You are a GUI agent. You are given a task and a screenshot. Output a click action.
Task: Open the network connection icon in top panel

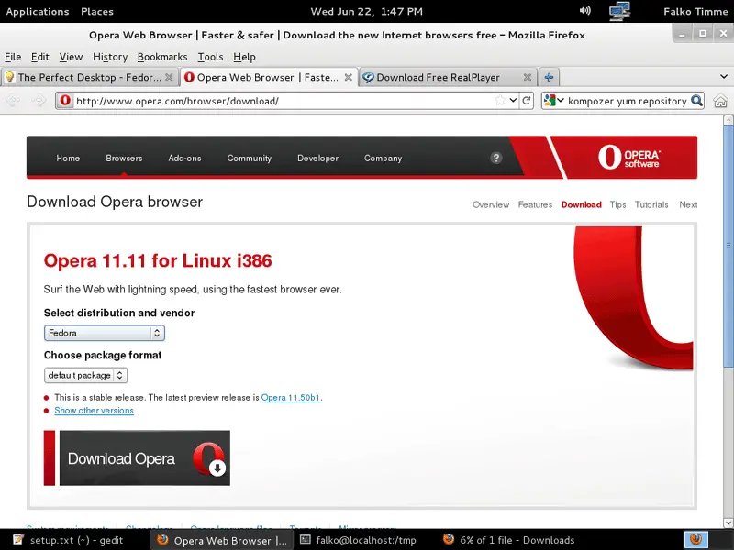pos(619,11)
